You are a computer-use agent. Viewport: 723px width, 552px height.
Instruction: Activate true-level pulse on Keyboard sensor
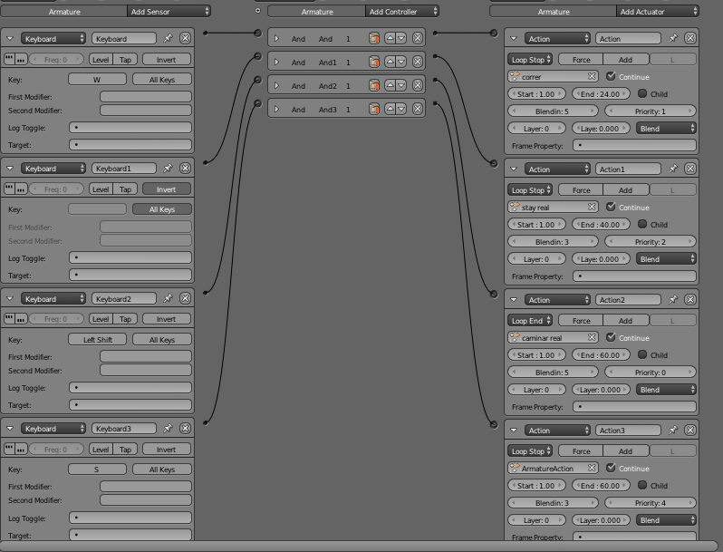click(x=9, y=59)
